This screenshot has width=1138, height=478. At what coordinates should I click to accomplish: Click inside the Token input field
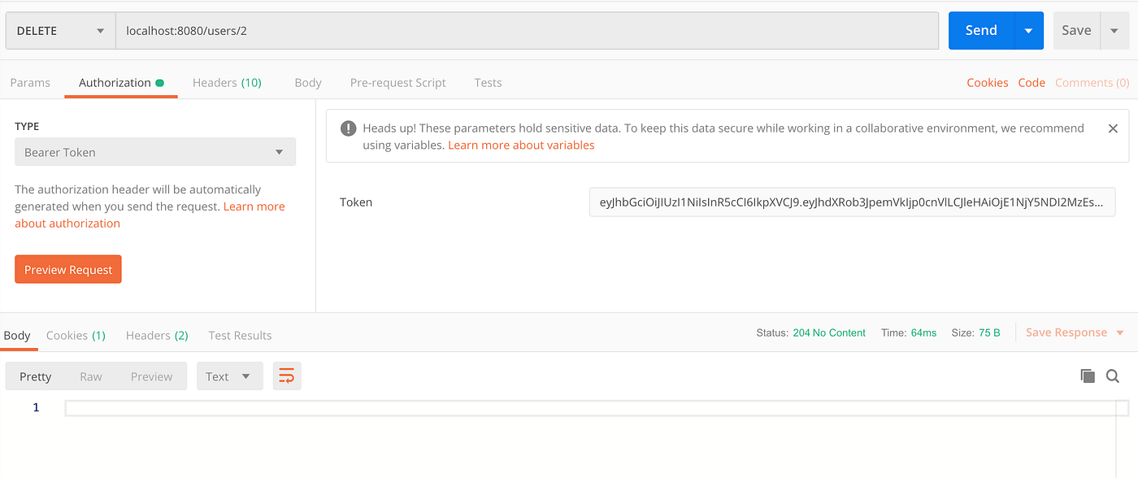click(852, 202)
